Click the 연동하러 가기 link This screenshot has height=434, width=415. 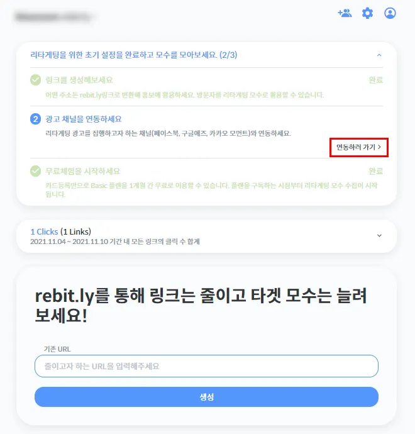(x=359, y=147)
